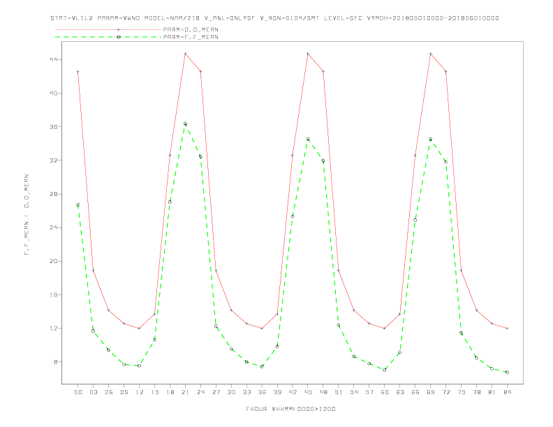This screenshot has width=553, height=427.
Task: Select green forecast data point at hour 84
Action: pyautogui.click(x=507, y=372)
